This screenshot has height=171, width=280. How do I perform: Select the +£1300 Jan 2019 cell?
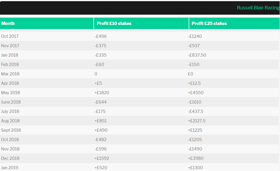[x=195, y=168]
